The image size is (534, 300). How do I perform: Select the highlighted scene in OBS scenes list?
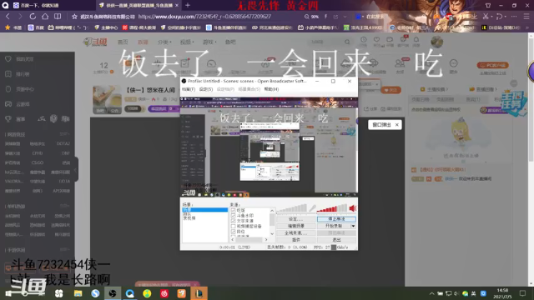[x=204, y=210]
